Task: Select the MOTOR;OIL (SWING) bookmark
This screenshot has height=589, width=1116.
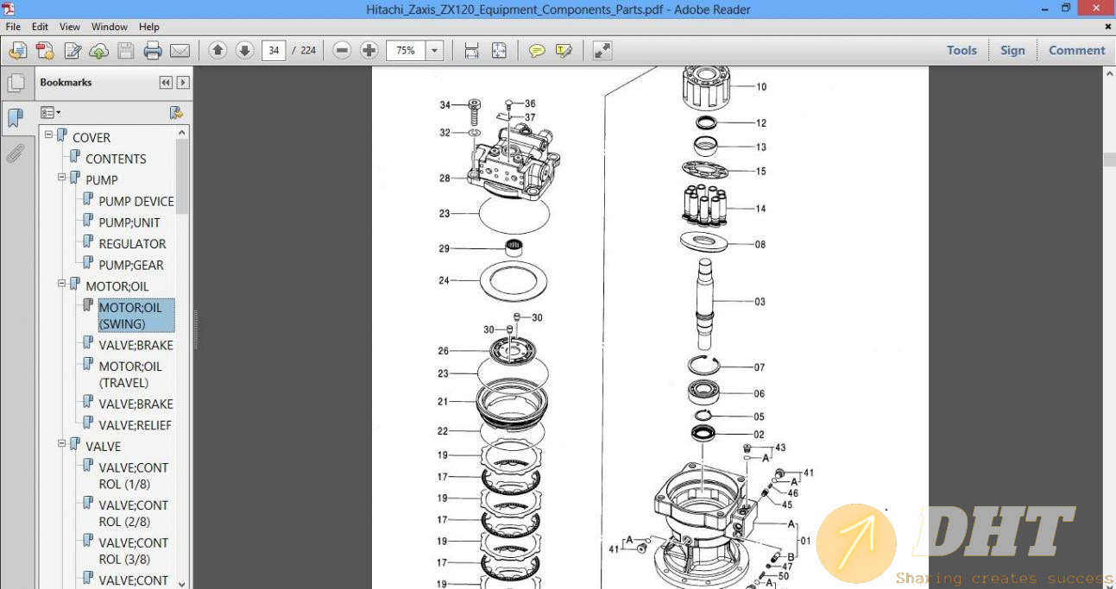Action: 136,316
